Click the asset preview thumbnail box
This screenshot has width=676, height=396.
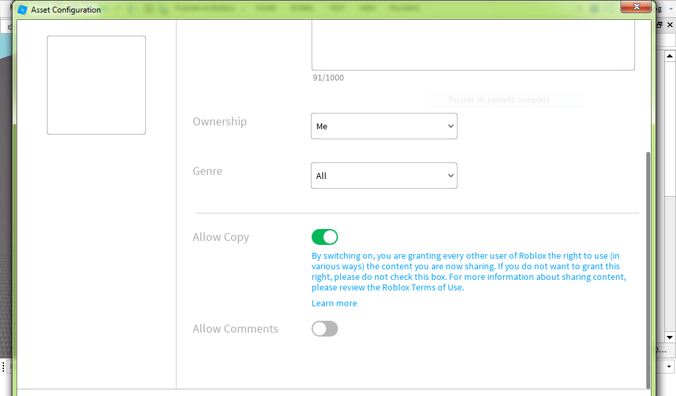pos(96,85)
